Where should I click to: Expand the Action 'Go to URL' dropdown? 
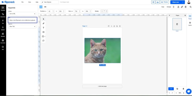click(22, 14)
